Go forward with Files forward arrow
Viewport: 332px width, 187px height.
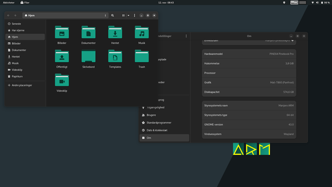[x=15, y=15]
